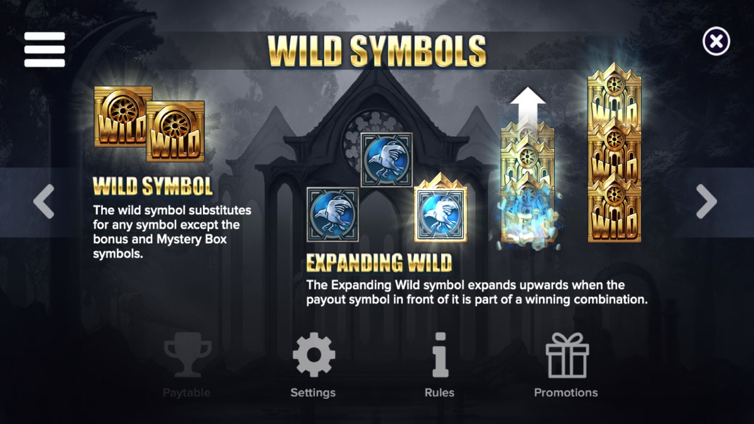The width and height of the screenshot is (754, 424).
Task: Click the back gold WILD symbol tile
Action: pos(123,116)
